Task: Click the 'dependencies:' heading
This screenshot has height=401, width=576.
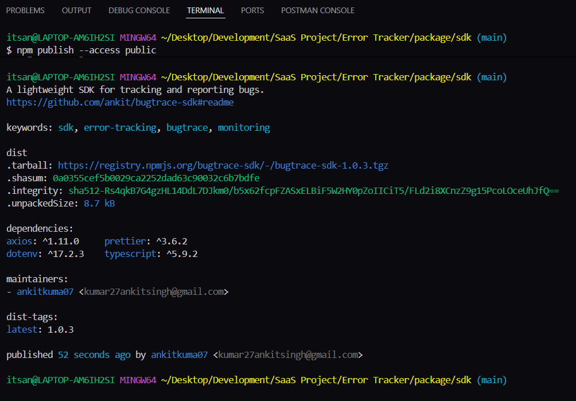Action: pos(40,229)
